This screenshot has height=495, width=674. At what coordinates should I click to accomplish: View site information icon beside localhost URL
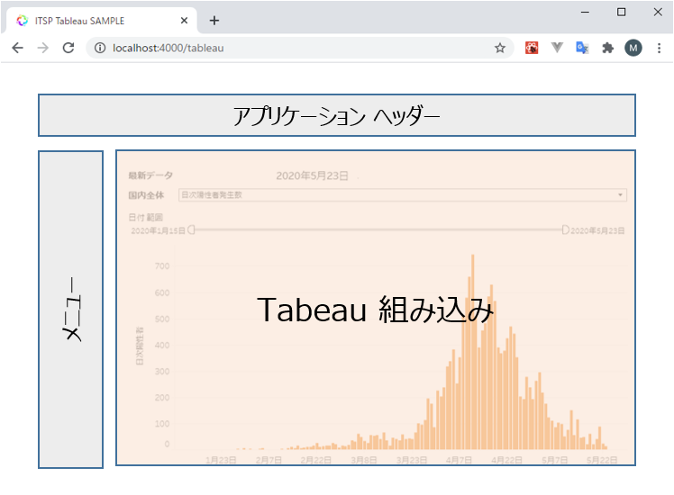100,48
